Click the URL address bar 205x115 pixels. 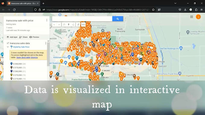(98, 10)
